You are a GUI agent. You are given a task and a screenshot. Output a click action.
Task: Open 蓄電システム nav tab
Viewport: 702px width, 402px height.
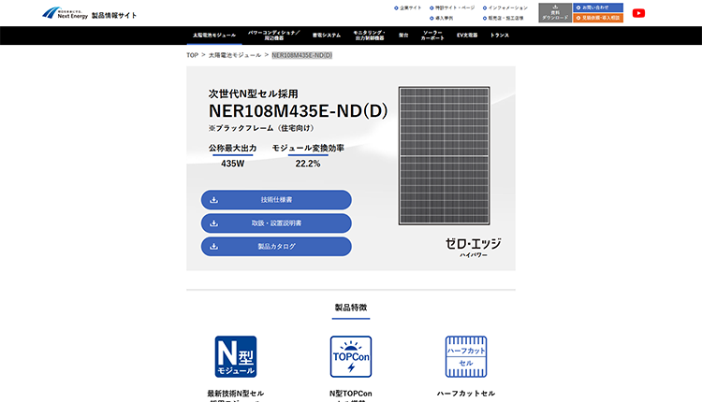(327, 36)
